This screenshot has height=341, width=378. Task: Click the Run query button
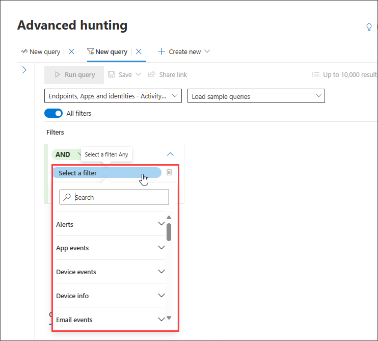(74, 75)
